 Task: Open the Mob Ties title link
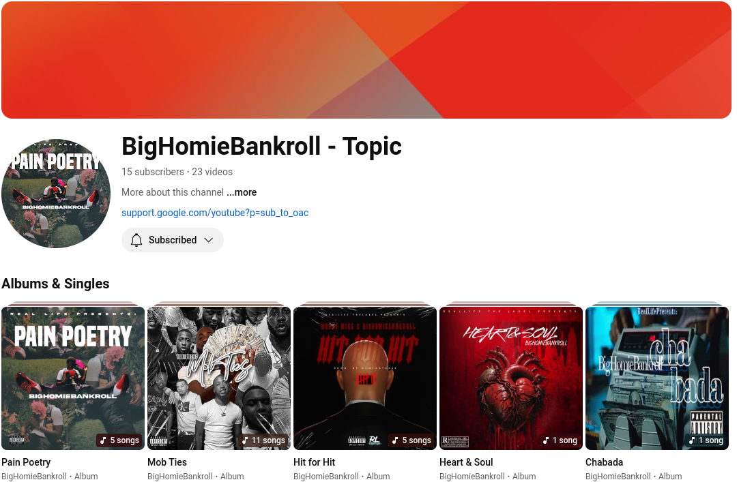pos(167,462)
